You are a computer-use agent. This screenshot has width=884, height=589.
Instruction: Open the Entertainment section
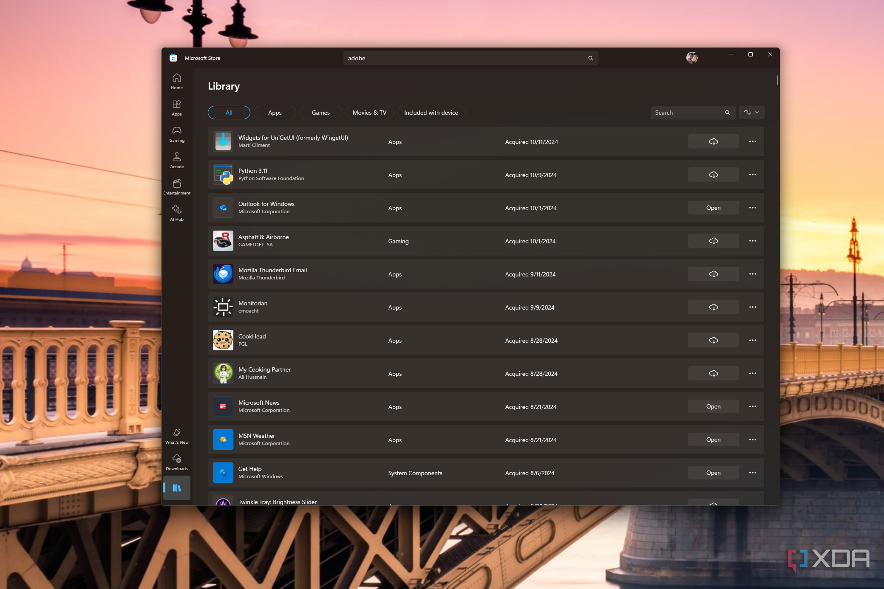[x=176, y=186]
